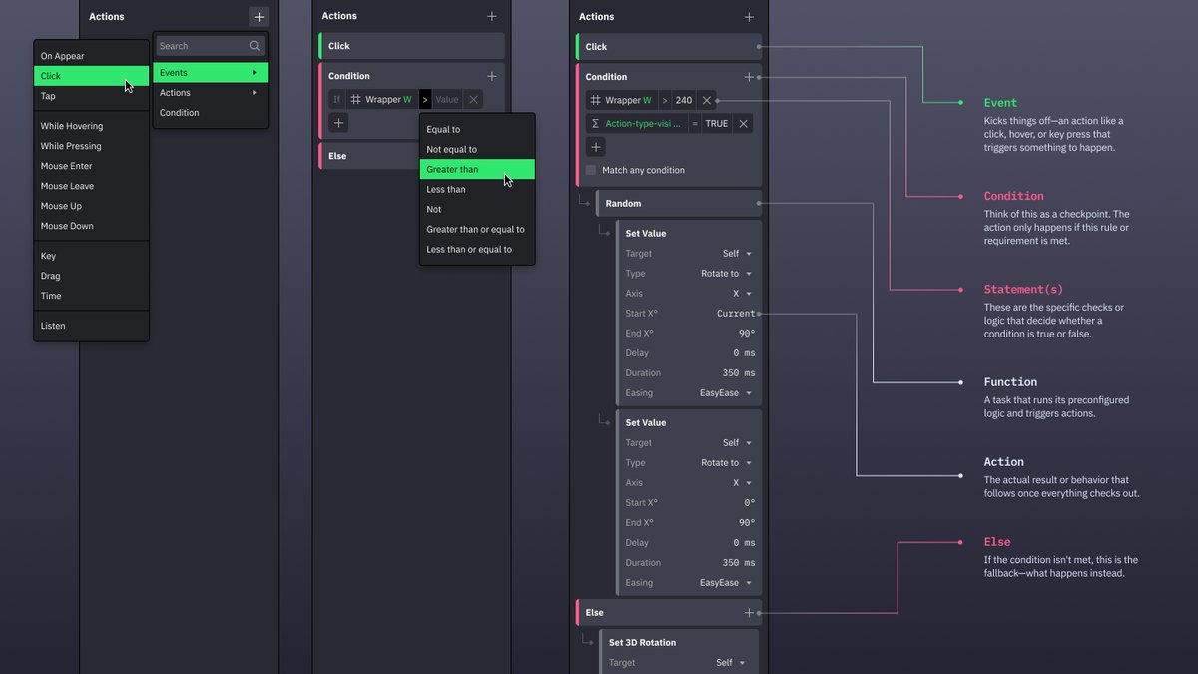Click the Set 3D Rotation block header

tap(679, 642)
